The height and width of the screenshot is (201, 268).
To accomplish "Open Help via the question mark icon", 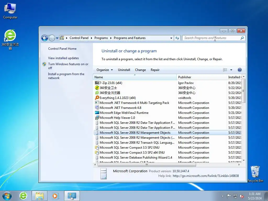I will 240,70.
